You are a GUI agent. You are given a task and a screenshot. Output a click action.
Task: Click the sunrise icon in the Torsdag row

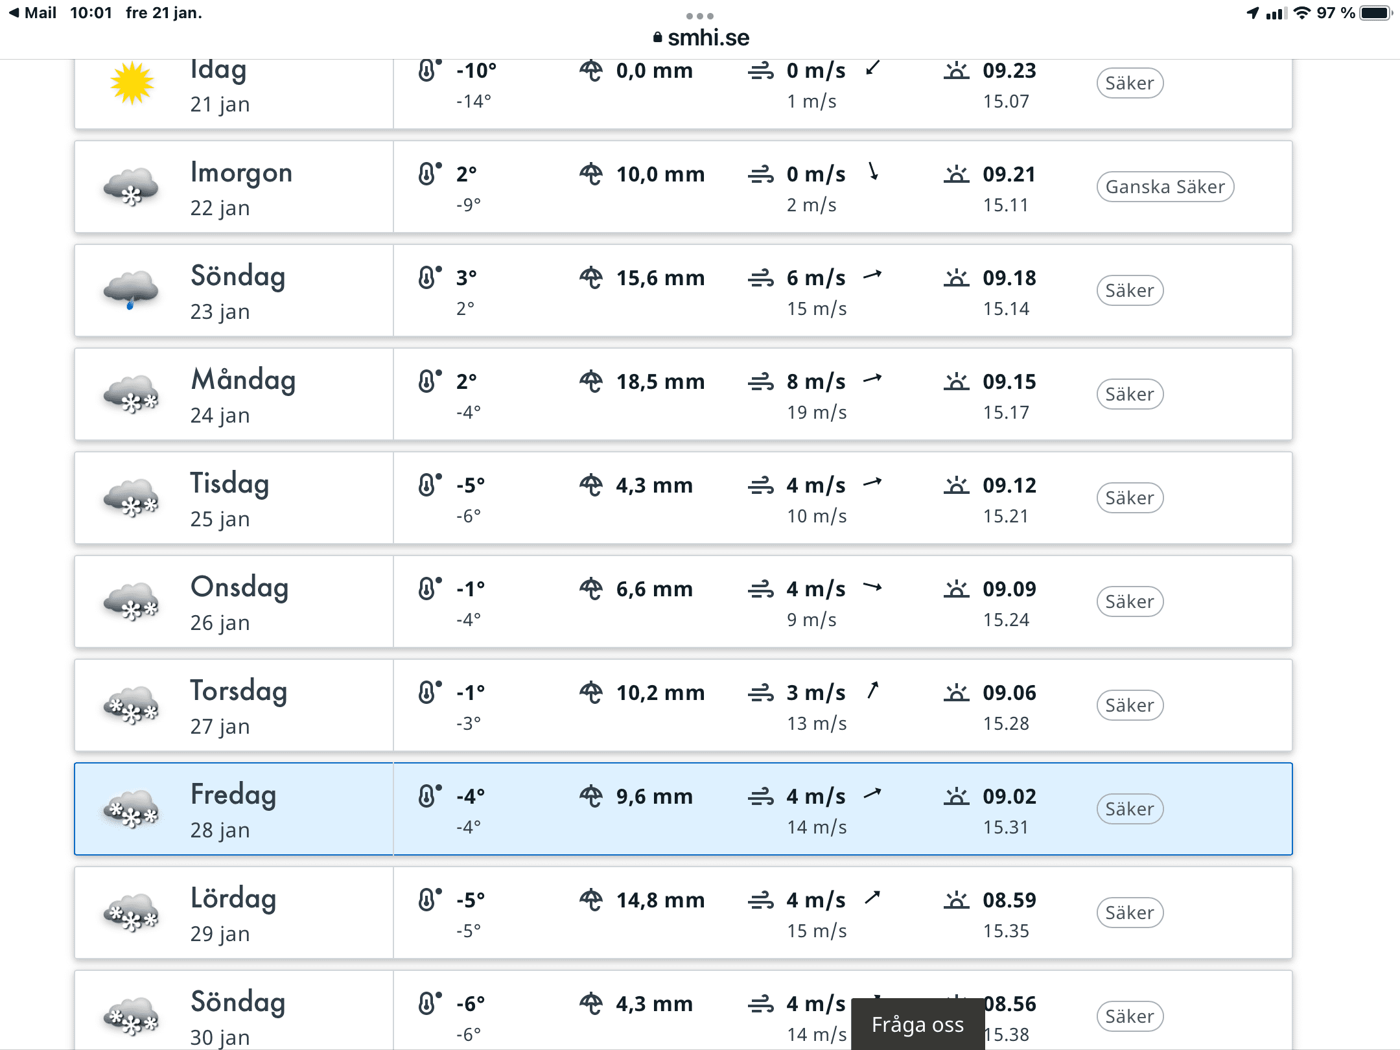(956, 692)
